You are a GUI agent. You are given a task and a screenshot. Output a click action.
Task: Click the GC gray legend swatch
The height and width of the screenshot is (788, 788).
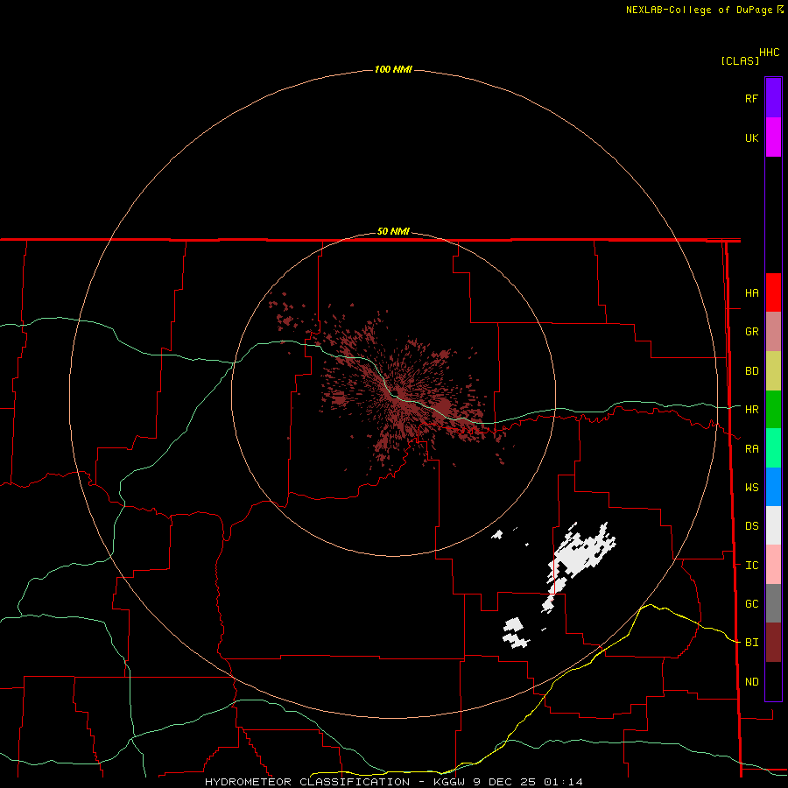pyautogui.click(x=773, y=603)
